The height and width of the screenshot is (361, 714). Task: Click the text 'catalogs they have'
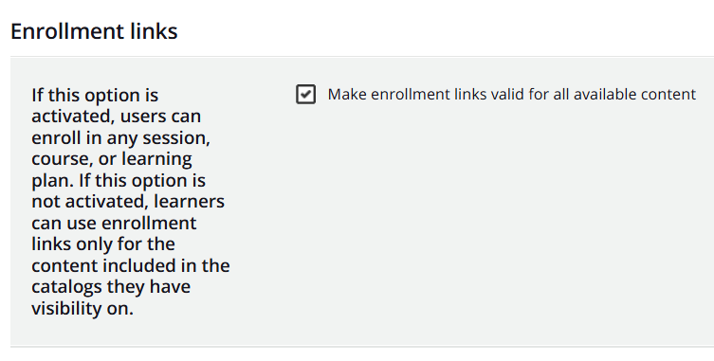(x=111, y=287)
